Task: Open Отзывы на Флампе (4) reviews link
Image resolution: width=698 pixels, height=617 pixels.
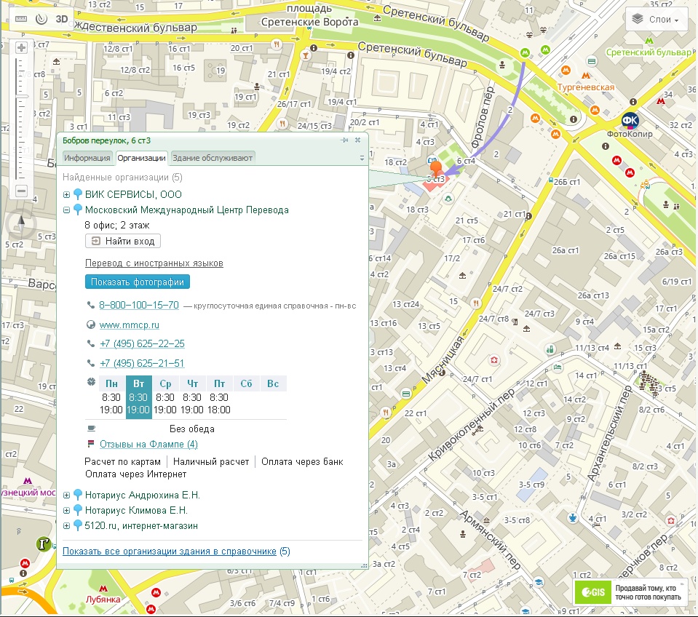Action: point(148,444)
